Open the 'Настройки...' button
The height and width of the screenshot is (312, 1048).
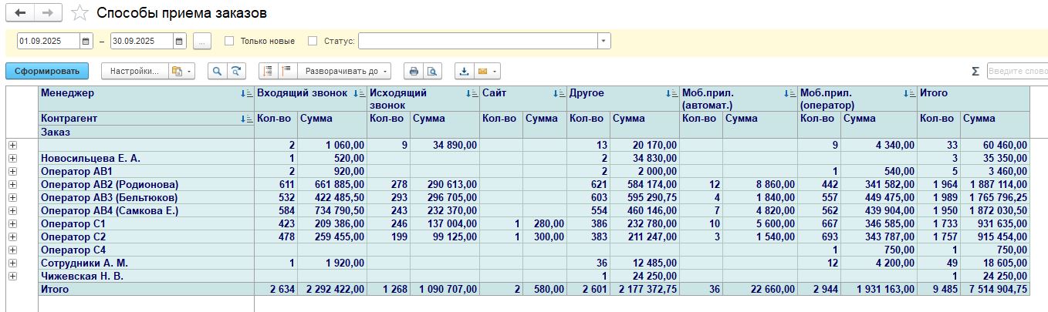click(134, 71)
